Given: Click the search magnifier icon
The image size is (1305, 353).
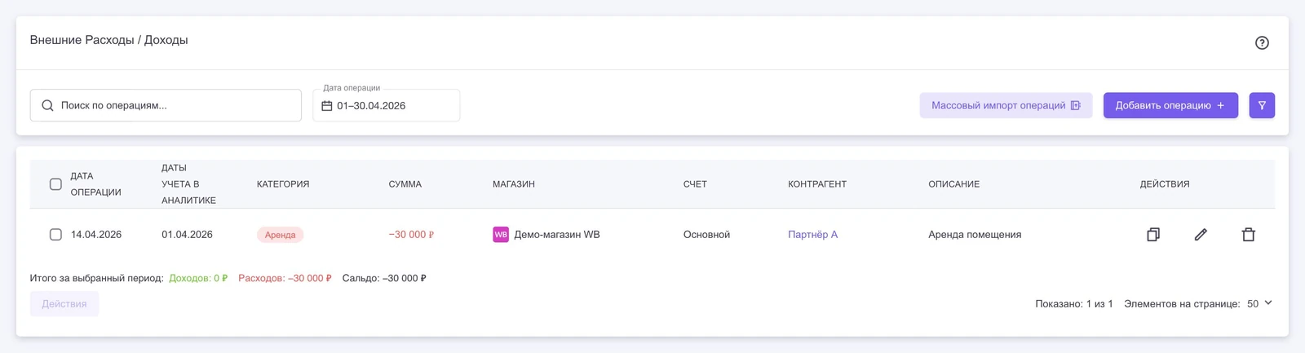Looking at the screenshot, I should pyautogui.click(x=47, y=105).
